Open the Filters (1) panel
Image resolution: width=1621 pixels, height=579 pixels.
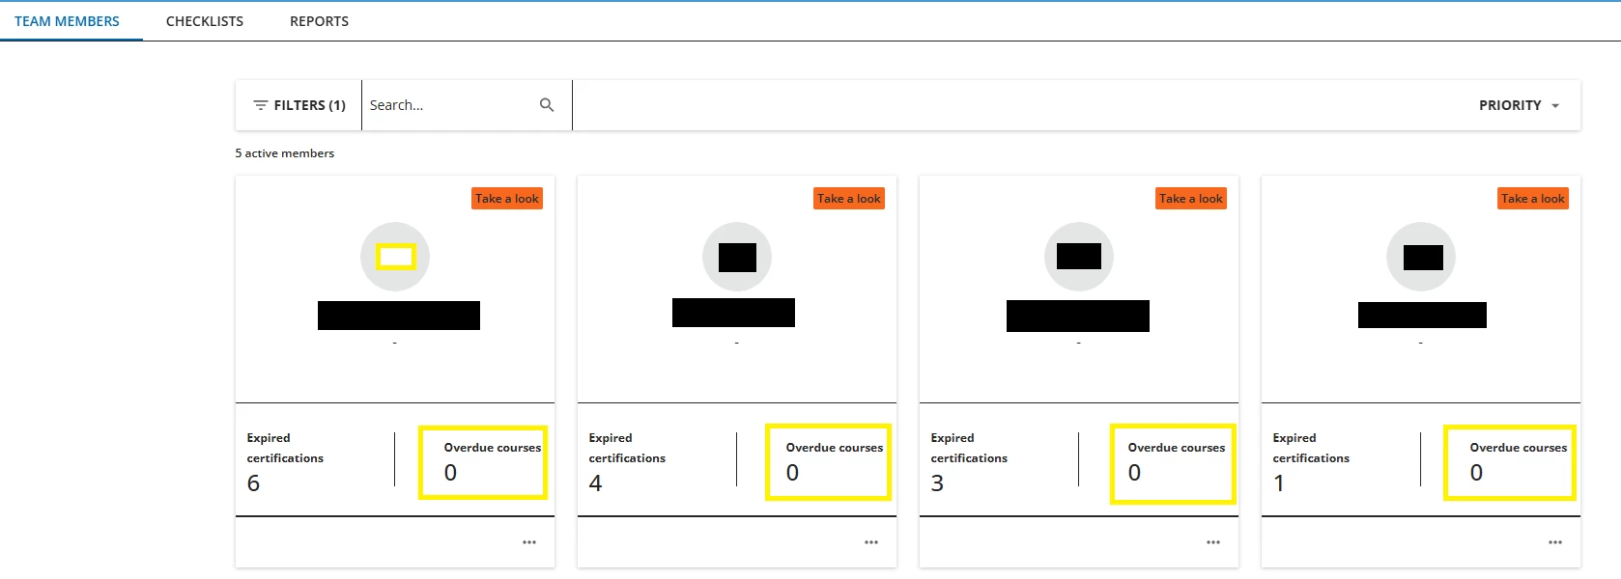[x=299, y=105]
